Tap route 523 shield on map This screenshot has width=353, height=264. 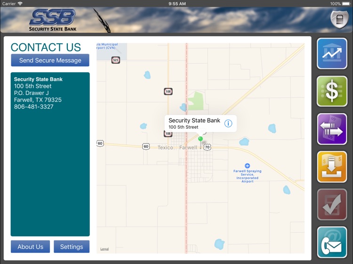pos(116,60)
